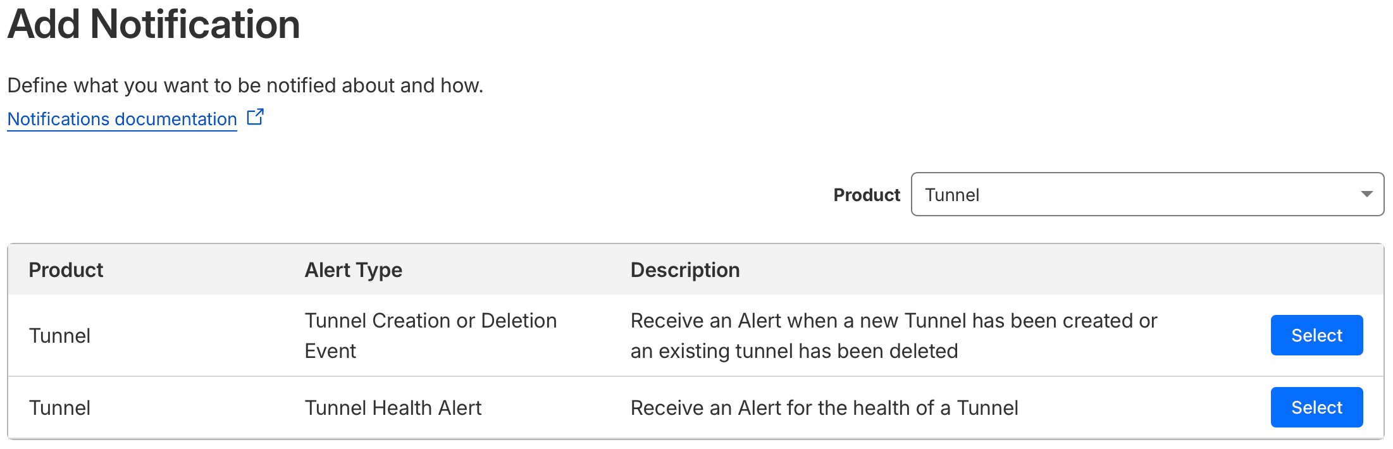
Task: Click the Tunnel Health Alert type text
Action: (x=393, y=408)
